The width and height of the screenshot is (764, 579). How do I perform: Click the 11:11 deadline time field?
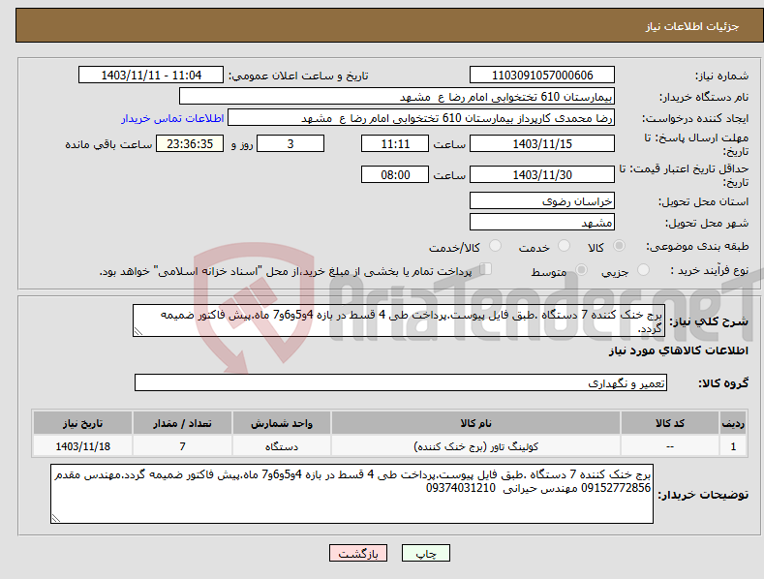tap(395, 143)
